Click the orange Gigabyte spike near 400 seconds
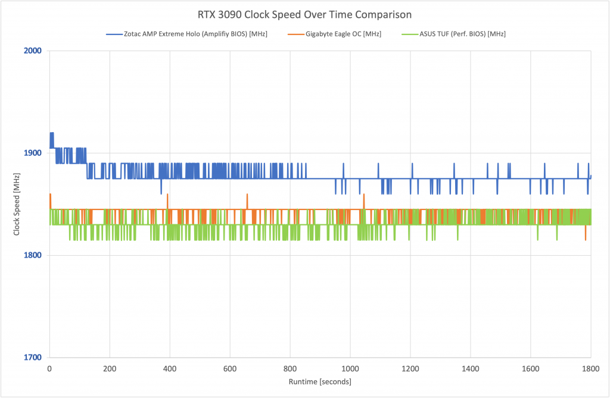Screen dimensions: 610x398 [167, 200]
